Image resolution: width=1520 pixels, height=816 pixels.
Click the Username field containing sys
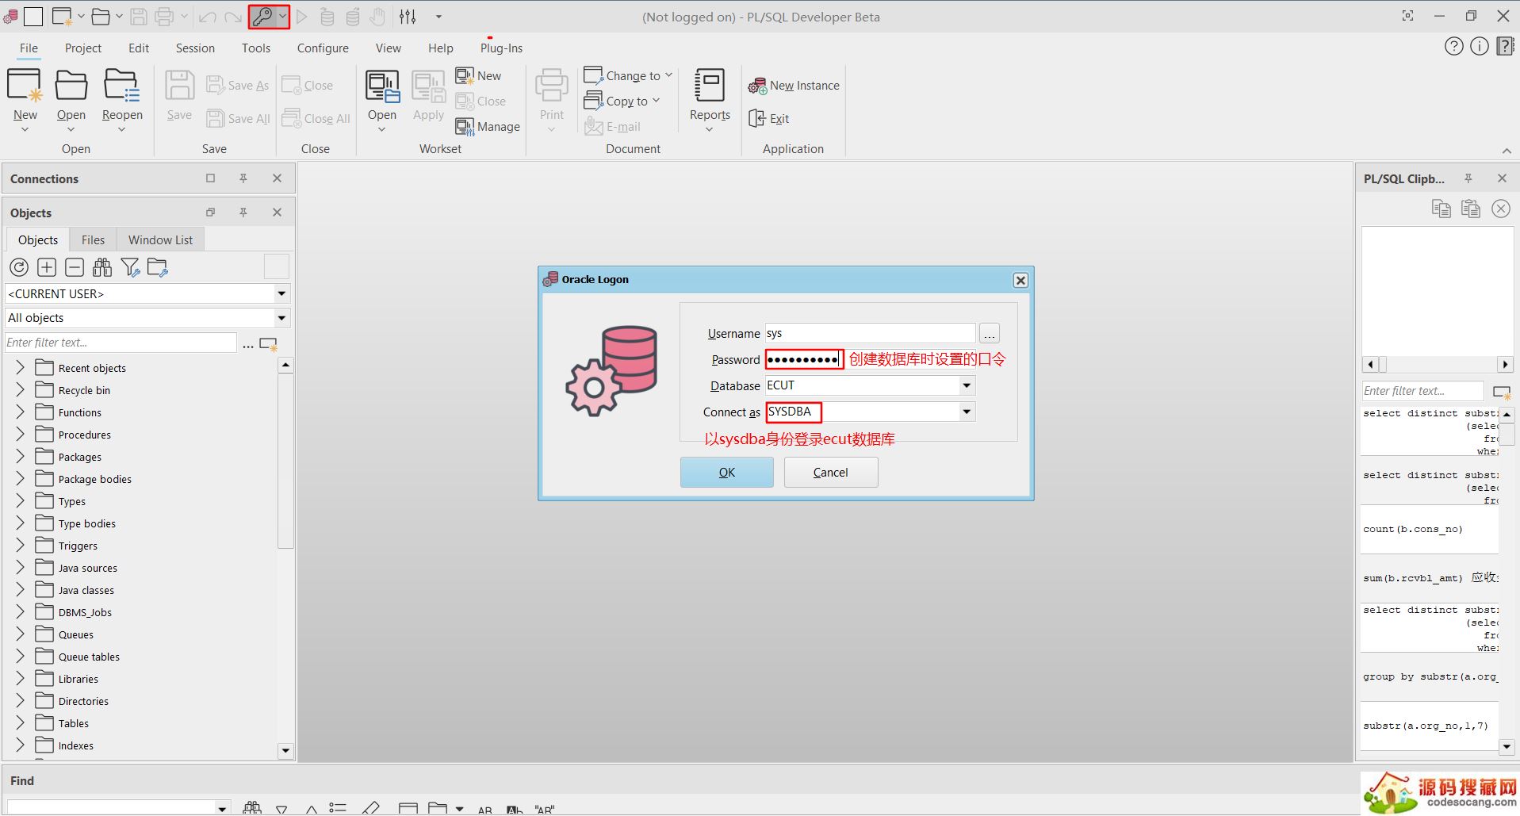870,333
